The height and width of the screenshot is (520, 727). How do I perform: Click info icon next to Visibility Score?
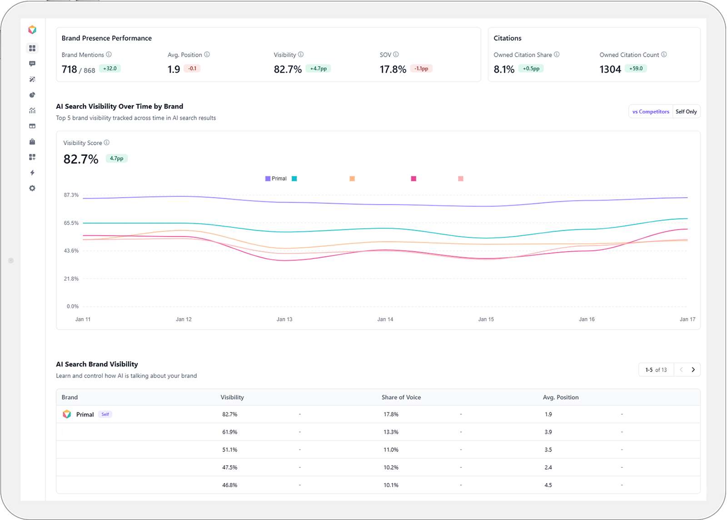coord(107,142)
